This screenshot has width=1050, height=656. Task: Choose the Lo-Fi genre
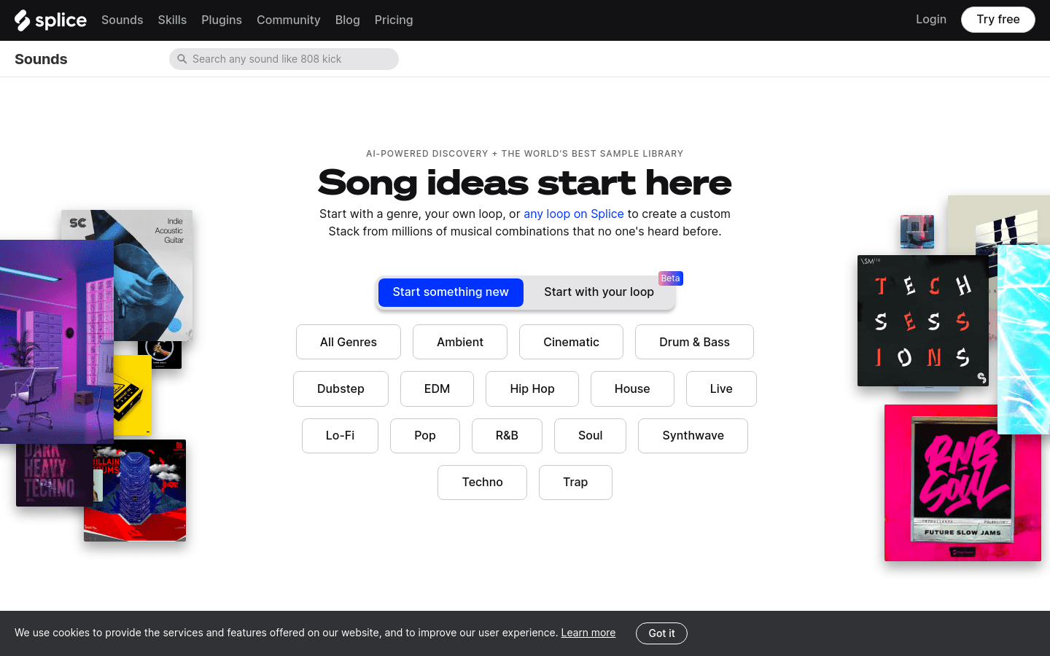340,436
